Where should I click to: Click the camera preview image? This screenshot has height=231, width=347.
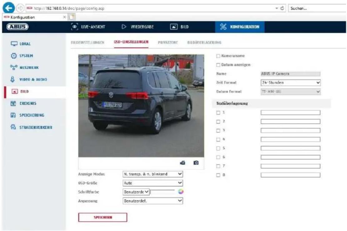point(141,106)
